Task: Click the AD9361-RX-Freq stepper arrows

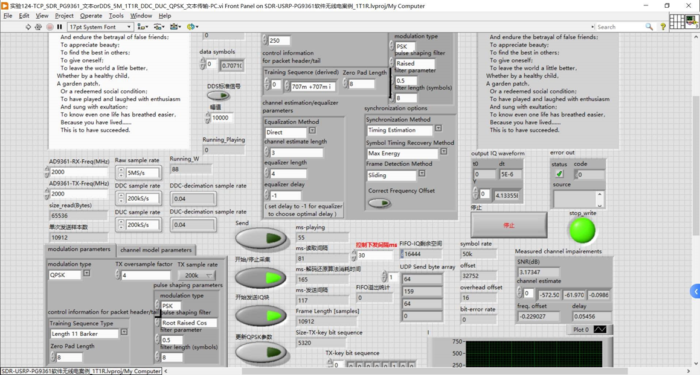Action: pos(47,172)
